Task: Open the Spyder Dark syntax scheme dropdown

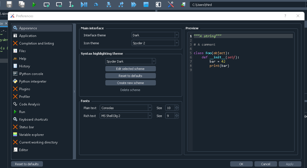Action: tap(130, 61)
